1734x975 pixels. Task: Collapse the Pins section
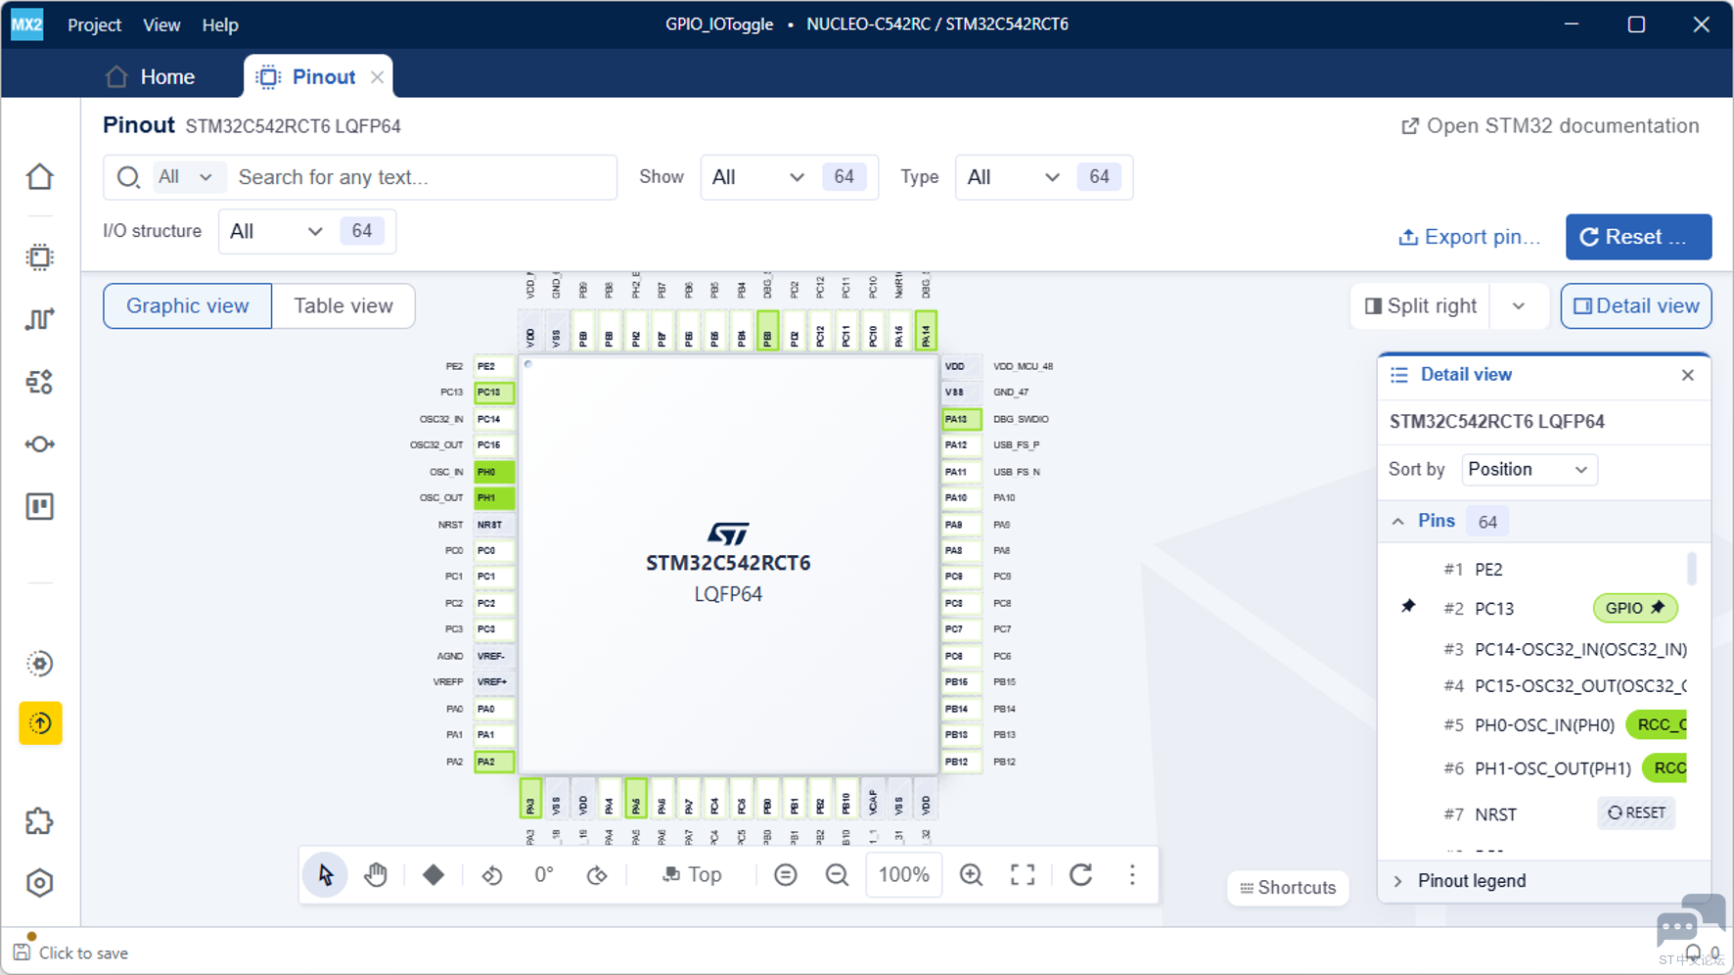pos(1398,522)
